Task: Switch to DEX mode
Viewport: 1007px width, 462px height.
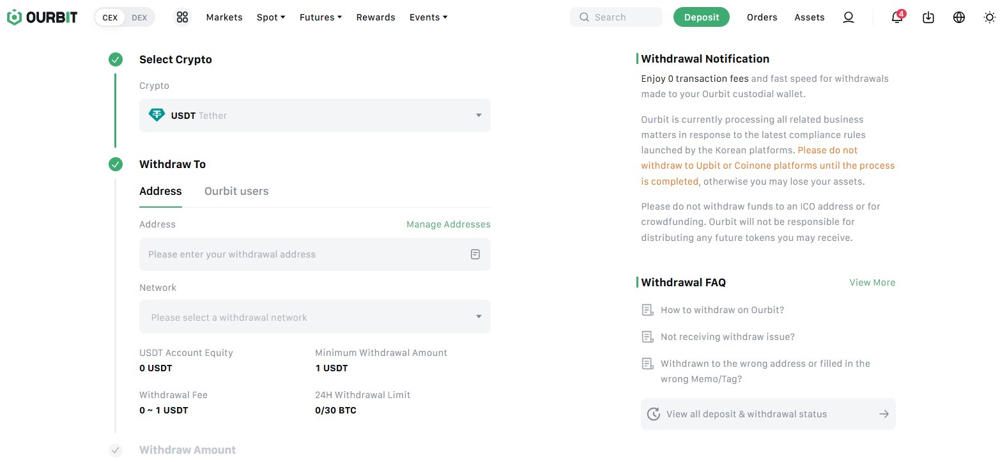Action: pos(139,17)
